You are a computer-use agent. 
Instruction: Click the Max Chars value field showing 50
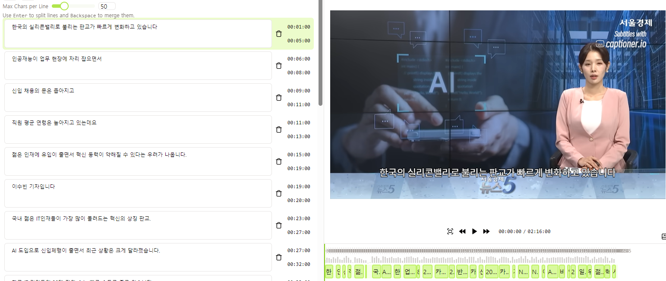point(107,6)
